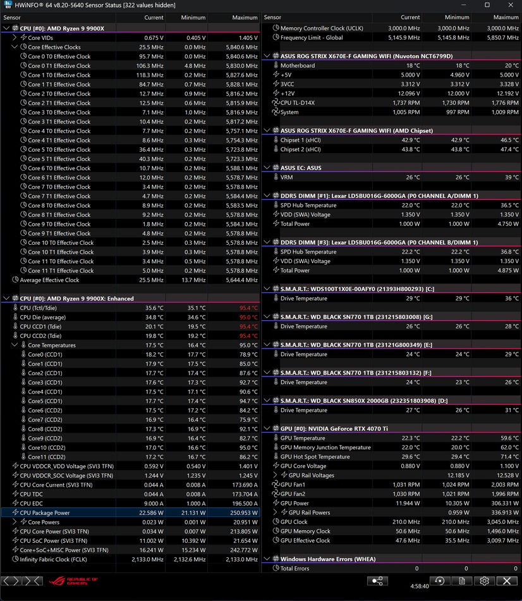This screenshot has width=522, height=601.
Task: Click the left pane Current column header
Action: (x=140, y=18)
